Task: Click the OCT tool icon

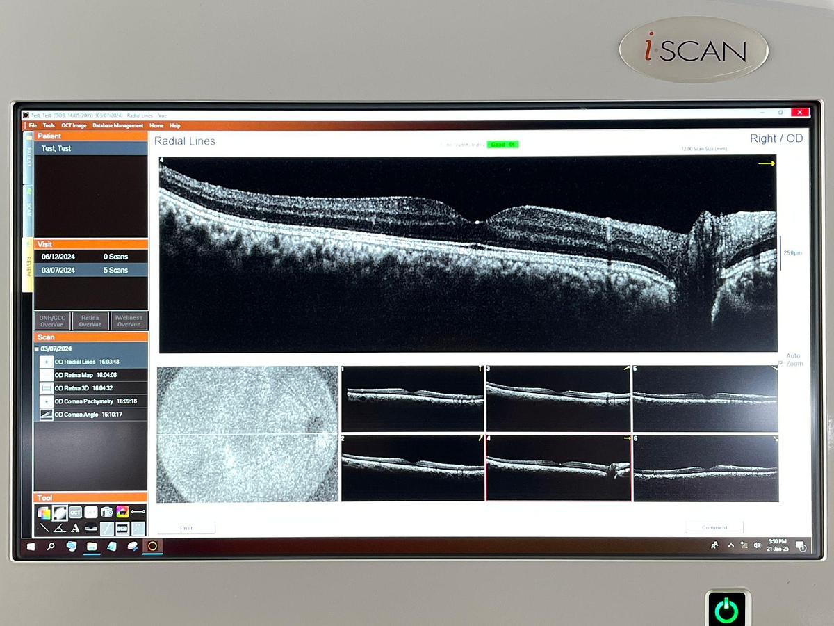Action: pos(75,513)
